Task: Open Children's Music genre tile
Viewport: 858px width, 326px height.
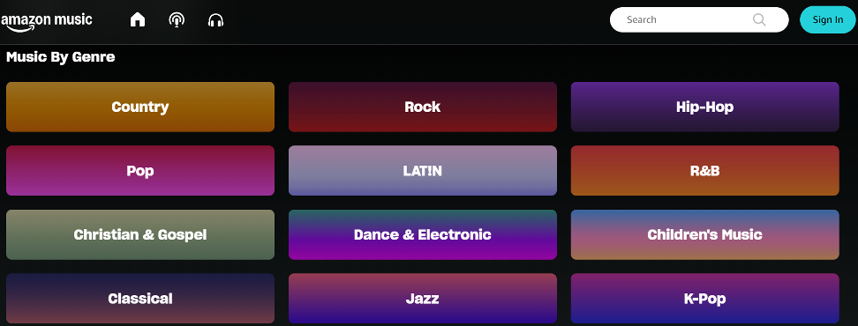Action: pos(704,234)
